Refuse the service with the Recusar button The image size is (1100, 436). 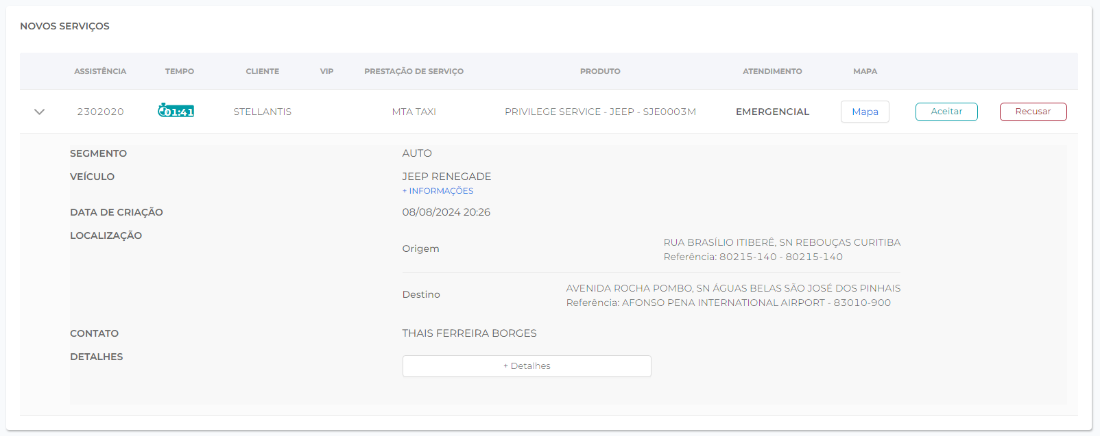[1033, 112]
